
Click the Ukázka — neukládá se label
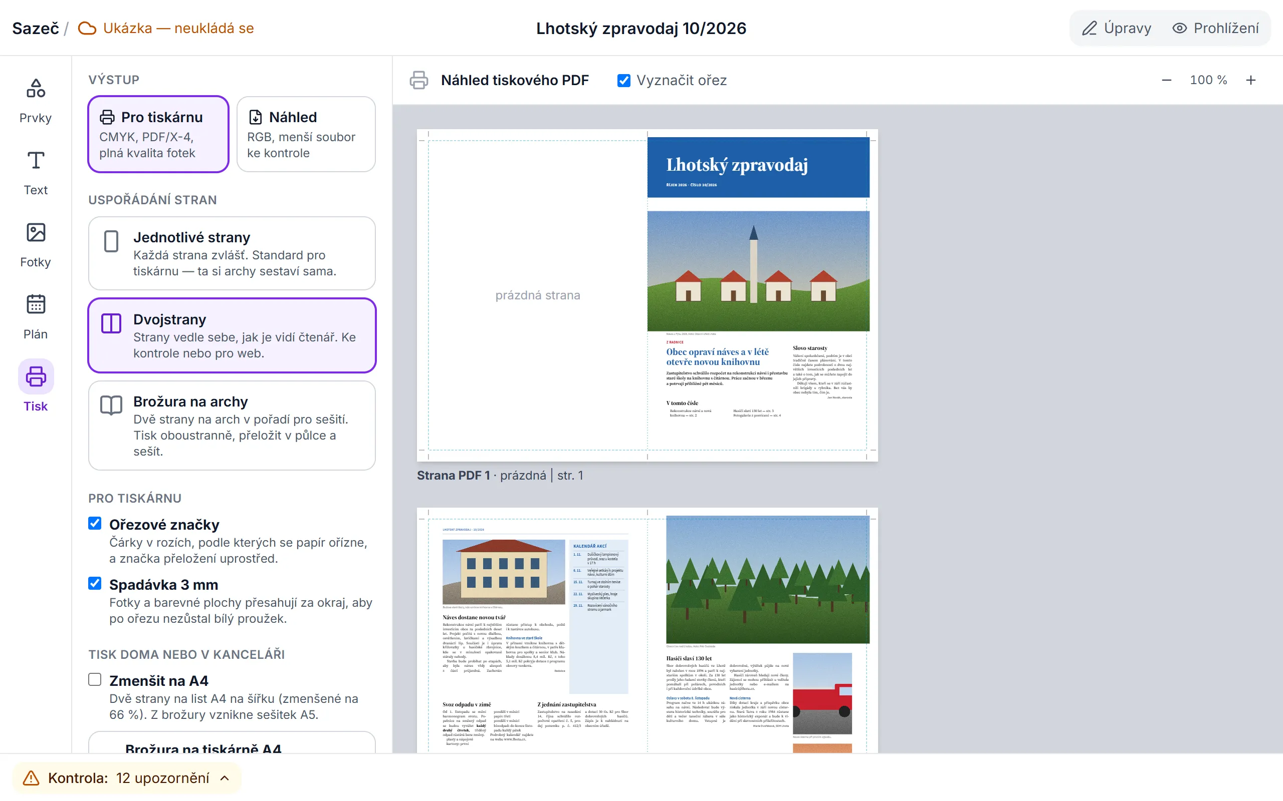tap(178, 28)
